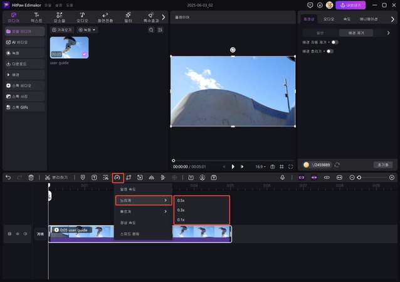Toggle the 배경 자동 제거 switch
400x282 pixels.
(334, 42)
